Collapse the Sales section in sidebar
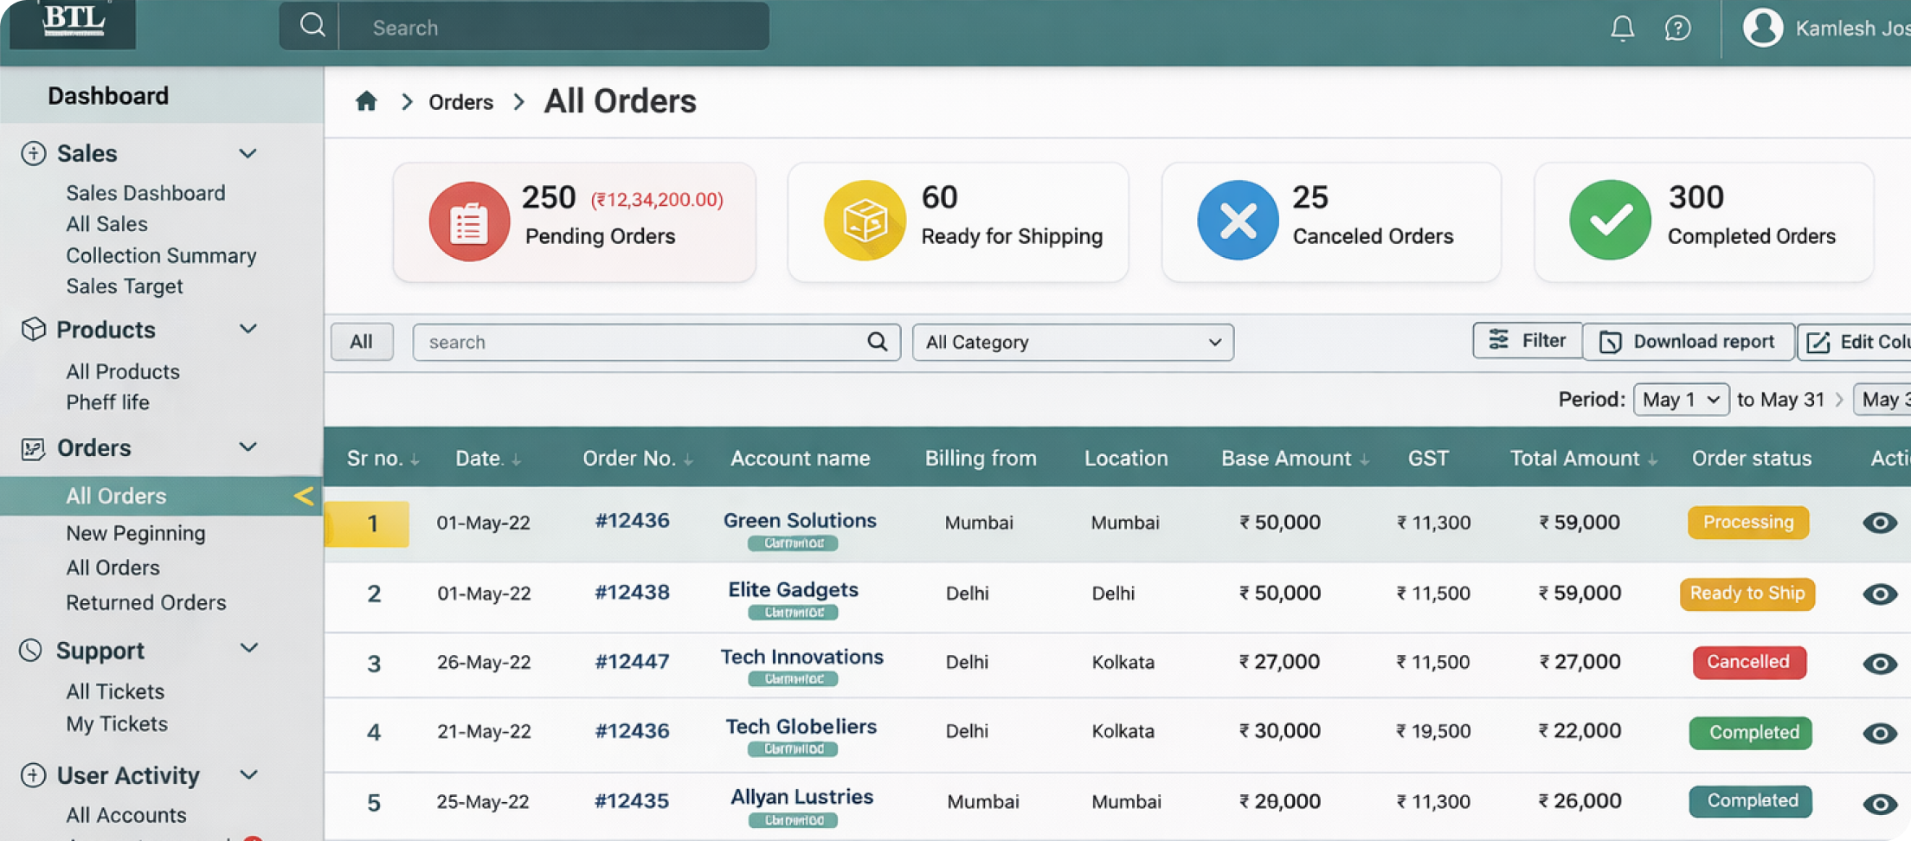This screenshot has height=841, width=1911. coord(248,154)
